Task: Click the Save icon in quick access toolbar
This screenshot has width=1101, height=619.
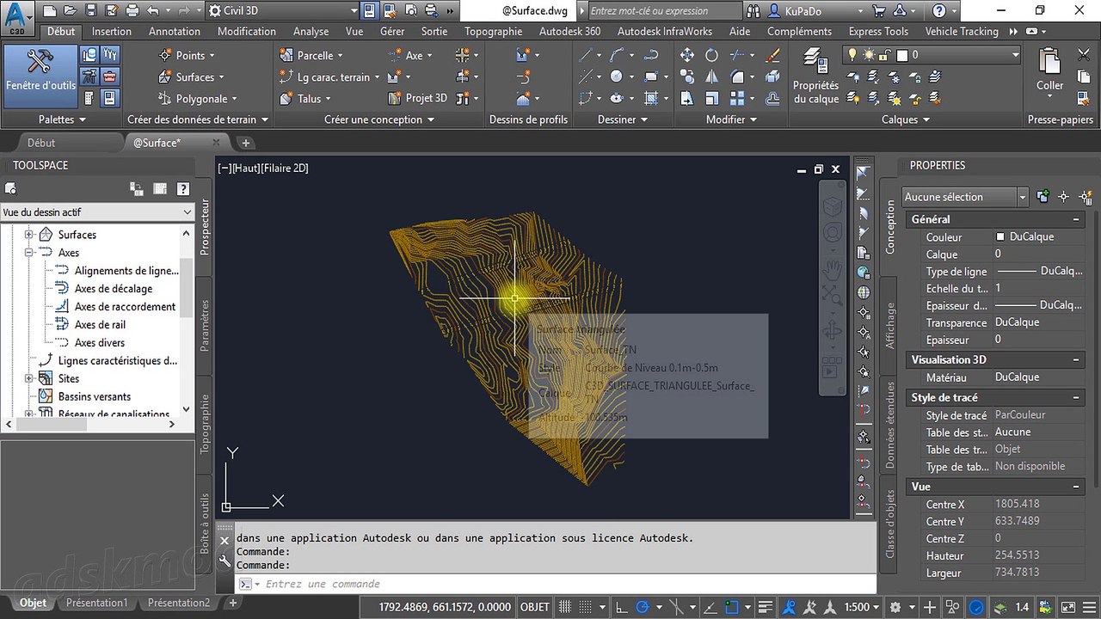Action: click(x=92, y=11)
